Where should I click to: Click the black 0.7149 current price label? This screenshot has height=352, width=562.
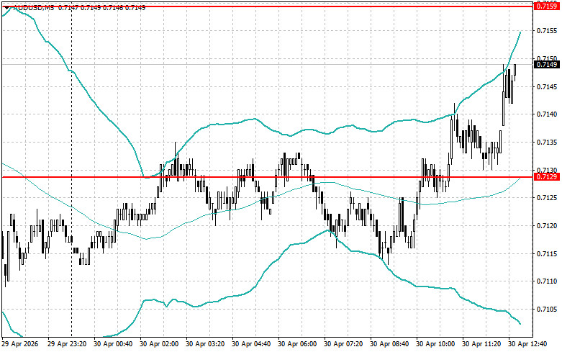pos(547,65)
